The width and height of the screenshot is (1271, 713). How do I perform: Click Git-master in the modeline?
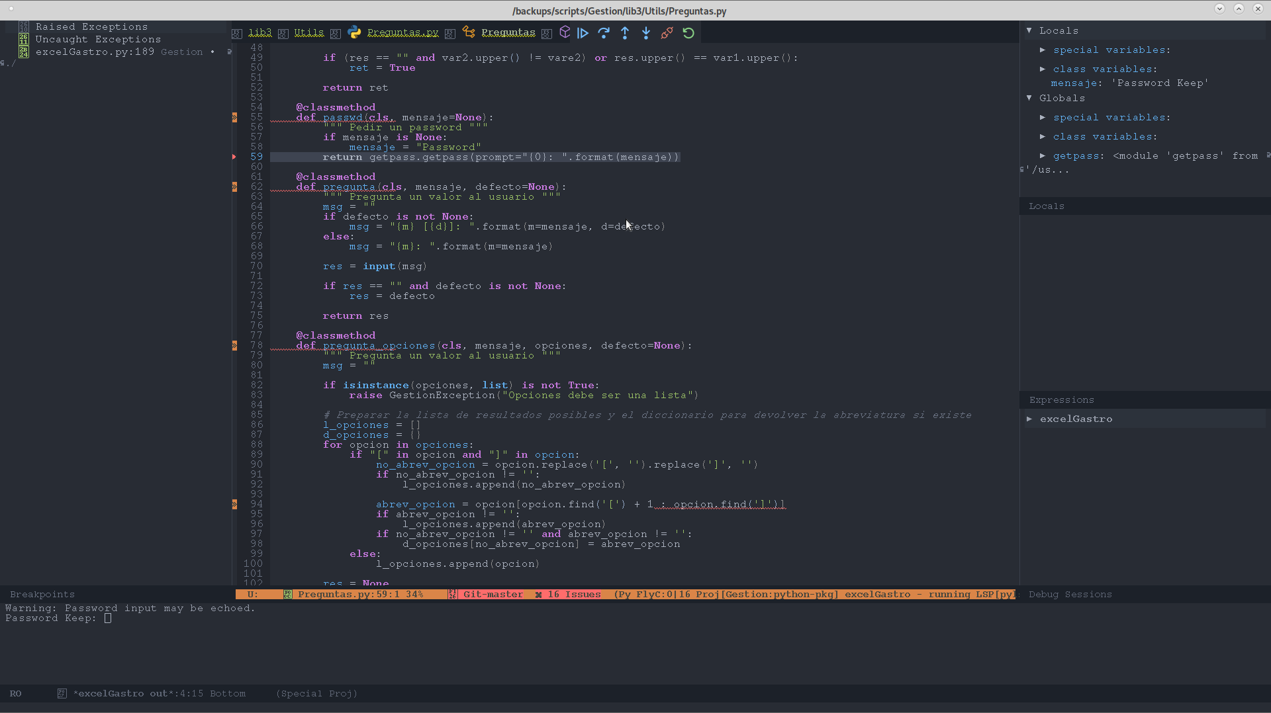[493, 594]
